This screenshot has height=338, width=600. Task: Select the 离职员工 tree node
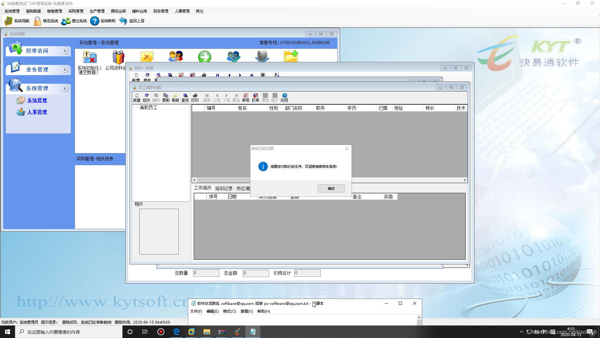coord(148,108)
